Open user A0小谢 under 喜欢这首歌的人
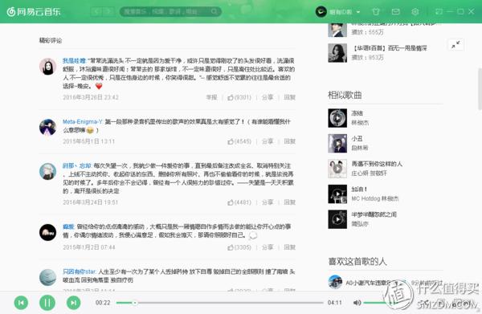Viewport: 482px width, 314px height. tap(368, 283)
